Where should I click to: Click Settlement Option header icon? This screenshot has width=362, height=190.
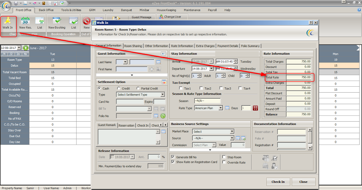[164, 82]
